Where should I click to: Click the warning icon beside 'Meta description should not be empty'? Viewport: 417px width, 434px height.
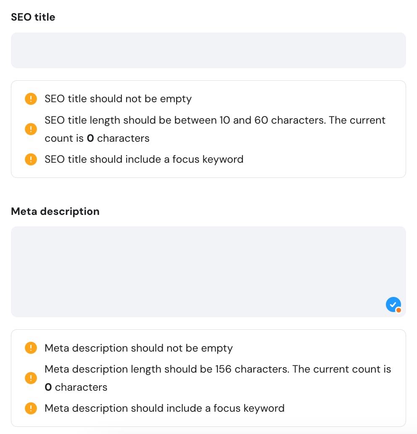tap(30, 348)
